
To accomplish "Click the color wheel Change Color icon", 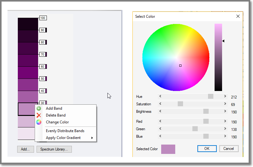I will pyautogui.click(x=39, y=122).
